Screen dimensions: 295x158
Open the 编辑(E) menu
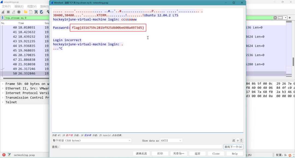click(19, 6)
